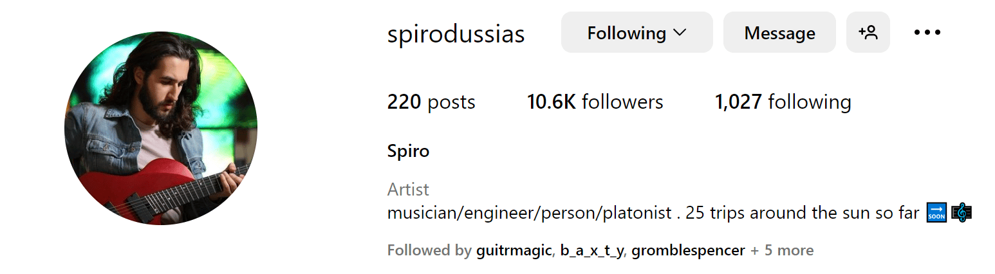Click the 'Followed by' label text
The width and height of the screenshot is (995, 274).
(429, 251)
